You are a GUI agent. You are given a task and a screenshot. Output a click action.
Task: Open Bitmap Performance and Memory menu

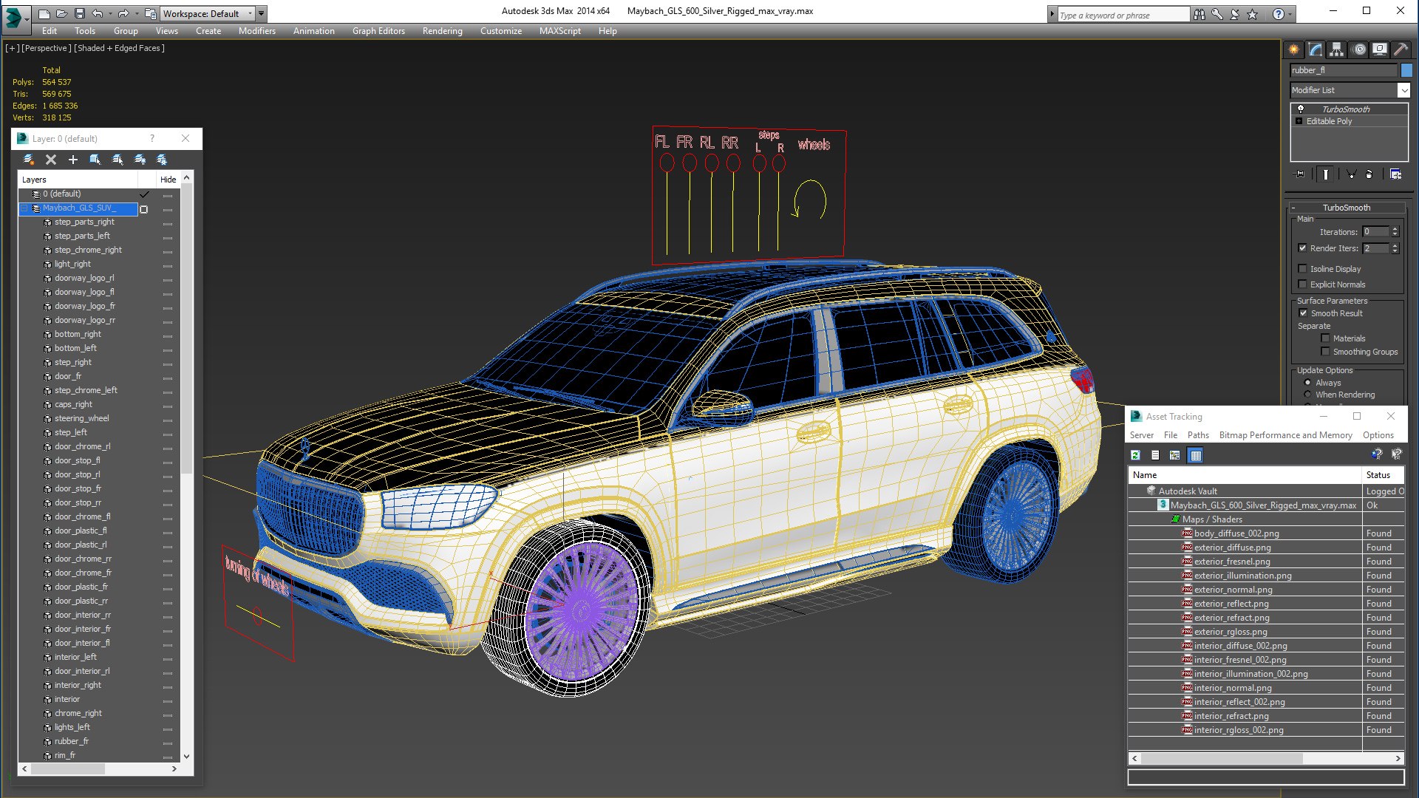click(x=1285, y=435)
